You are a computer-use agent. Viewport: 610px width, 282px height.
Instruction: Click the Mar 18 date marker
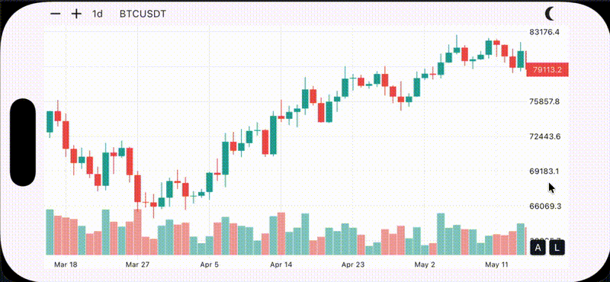pyautogui.click(x=66, y=265)
